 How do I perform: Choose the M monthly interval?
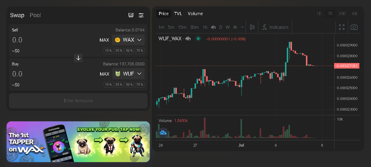click(235, 27)
